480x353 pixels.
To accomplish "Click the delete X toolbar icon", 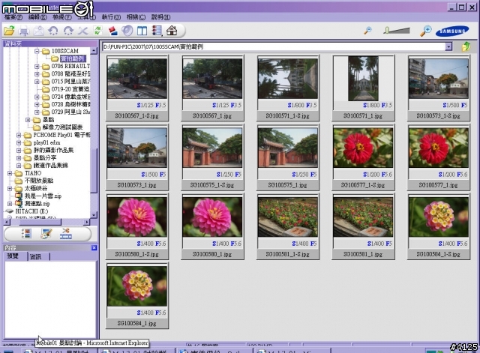I will [82, 31].
